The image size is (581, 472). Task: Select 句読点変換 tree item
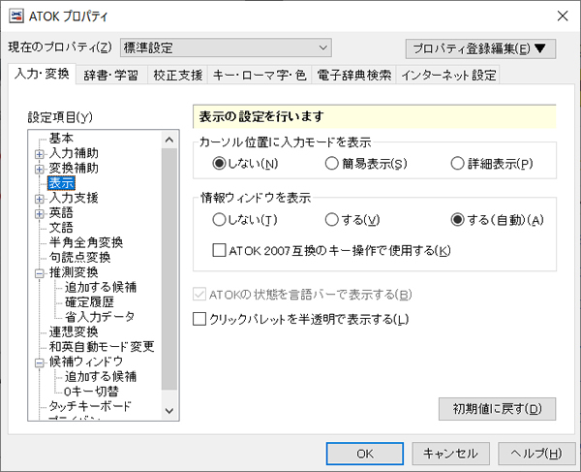click(x=79, y=257)
